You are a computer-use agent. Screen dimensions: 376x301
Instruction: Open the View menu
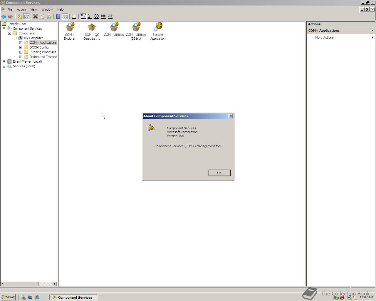pyautogui.click(x=33, y=9)
